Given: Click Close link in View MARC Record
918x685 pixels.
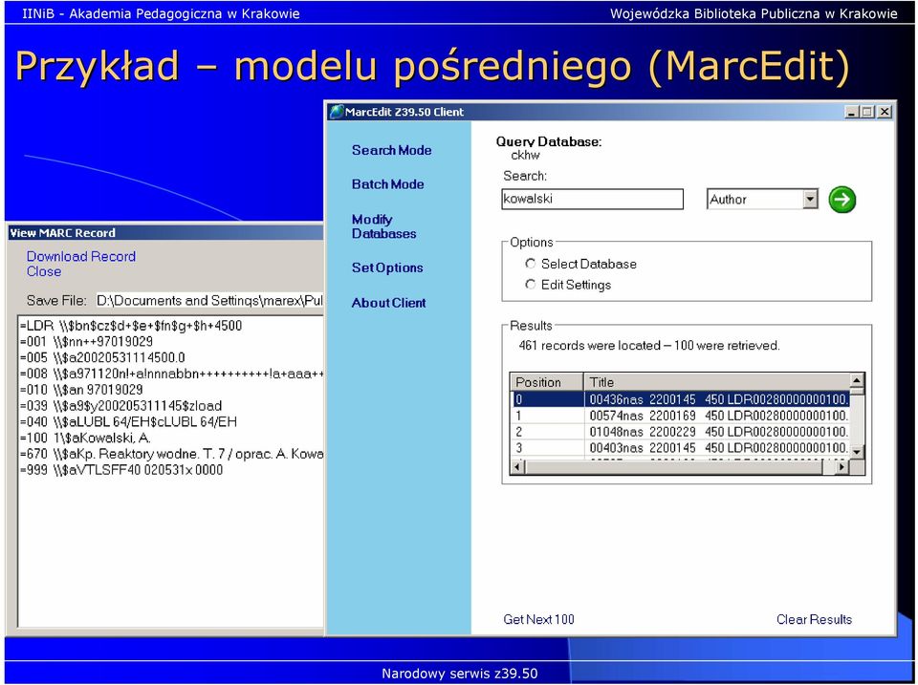Looking at the screenshot, I should (x=44, y=271).
